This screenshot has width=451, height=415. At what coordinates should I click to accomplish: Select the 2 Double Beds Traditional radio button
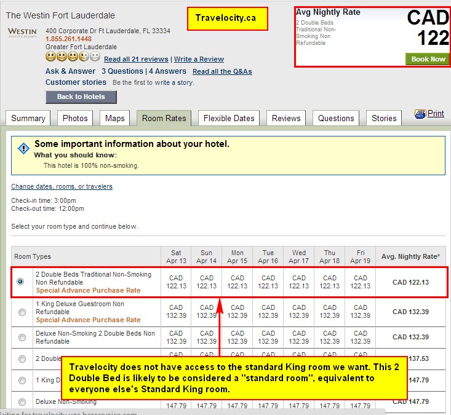coord(20,282)
